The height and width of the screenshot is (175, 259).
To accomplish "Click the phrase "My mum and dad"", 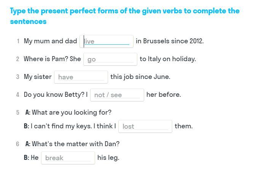I will click(x=50, y=41).
